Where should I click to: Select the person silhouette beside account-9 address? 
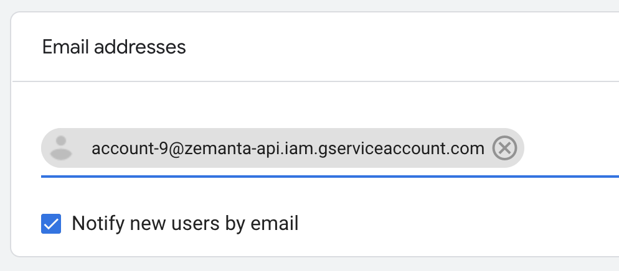[60, 148]
